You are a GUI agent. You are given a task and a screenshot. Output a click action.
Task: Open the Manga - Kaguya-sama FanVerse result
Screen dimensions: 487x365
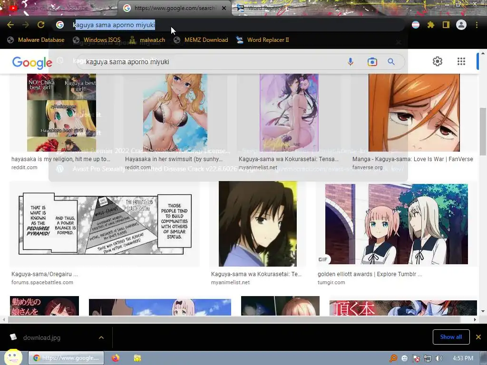(412, 159)
